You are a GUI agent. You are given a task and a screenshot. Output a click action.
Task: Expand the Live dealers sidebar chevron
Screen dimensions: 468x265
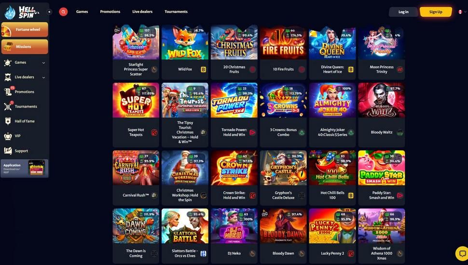(43, 78)
